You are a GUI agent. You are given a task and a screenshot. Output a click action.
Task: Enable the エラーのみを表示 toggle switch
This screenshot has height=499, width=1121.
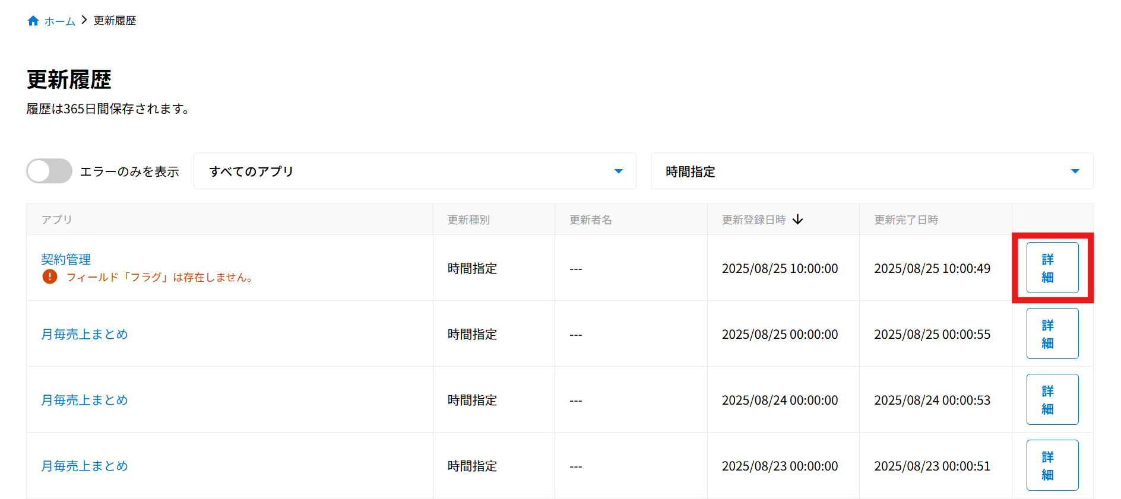coord(49,171)
